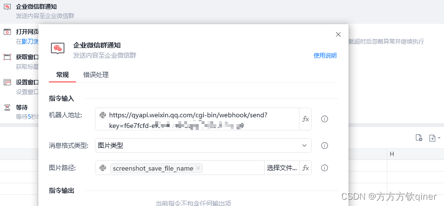Click the new file icon above the table

419,138
